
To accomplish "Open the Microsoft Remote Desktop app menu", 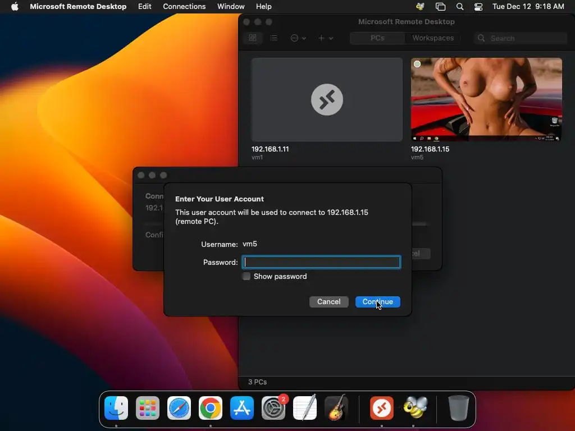I will (x=78, y=6).
